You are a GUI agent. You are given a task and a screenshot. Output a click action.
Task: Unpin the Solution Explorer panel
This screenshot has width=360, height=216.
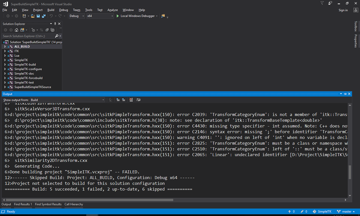[56, 23]
